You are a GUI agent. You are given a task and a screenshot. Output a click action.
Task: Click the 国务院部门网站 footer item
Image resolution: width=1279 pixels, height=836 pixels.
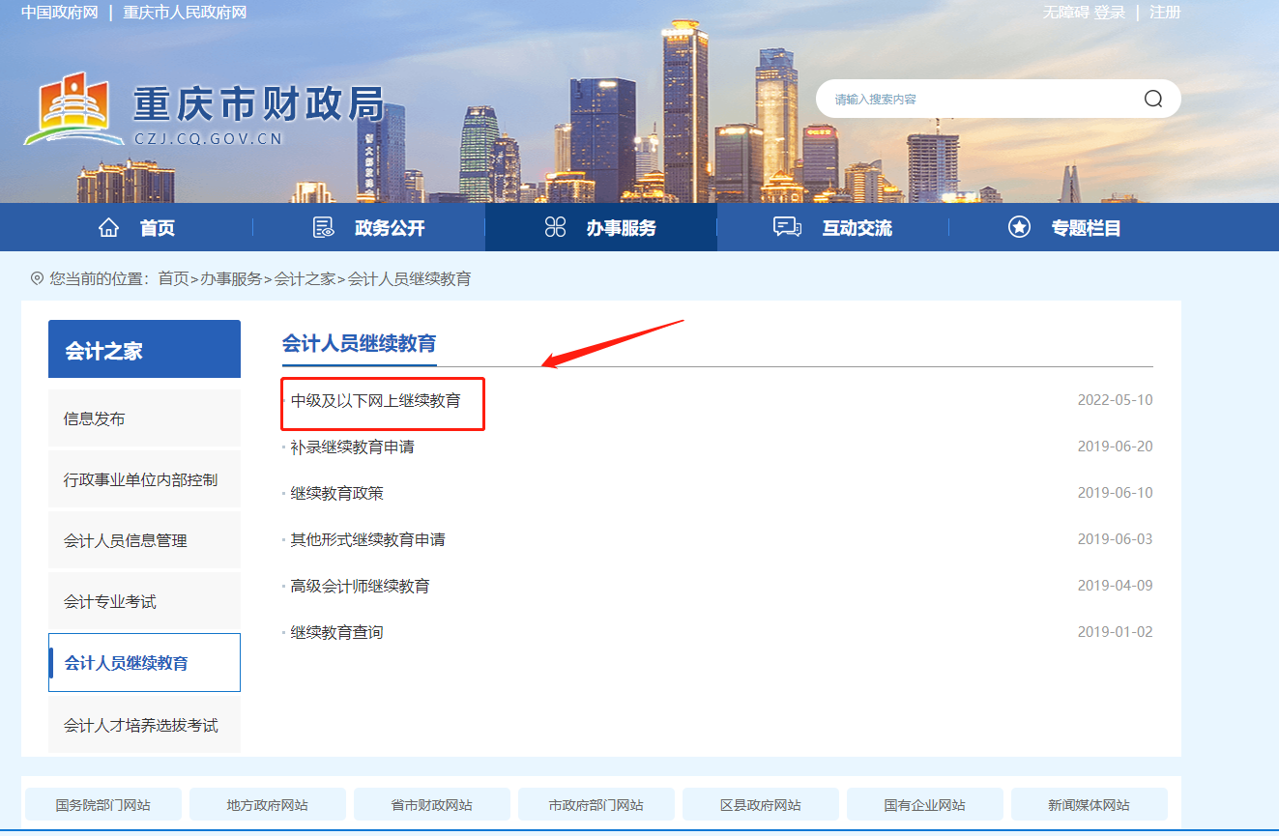pyautogui.click(x=102, y=803)
